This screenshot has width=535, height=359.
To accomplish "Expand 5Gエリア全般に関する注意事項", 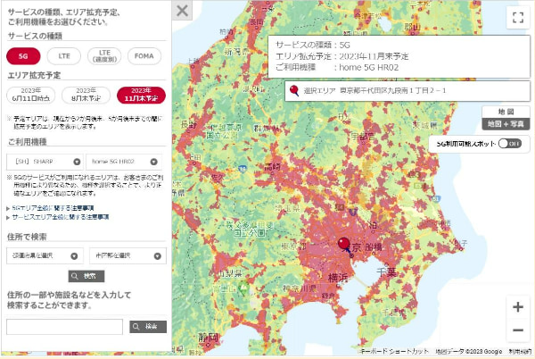I will (53, 208).
